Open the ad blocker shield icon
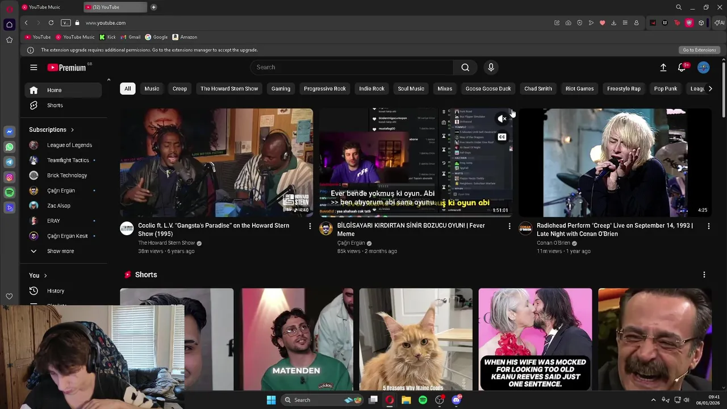This screenshot has width=727, height=409. 579,23
